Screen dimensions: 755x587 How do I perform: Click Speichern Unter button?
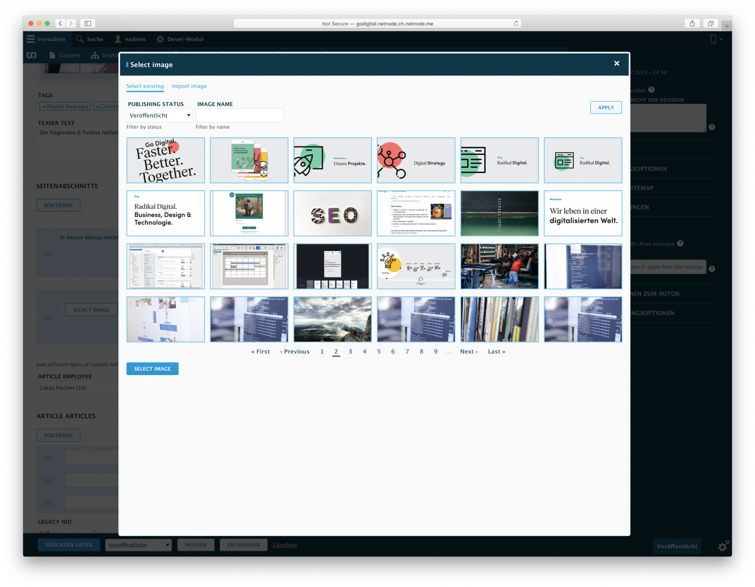pos(69,545)
